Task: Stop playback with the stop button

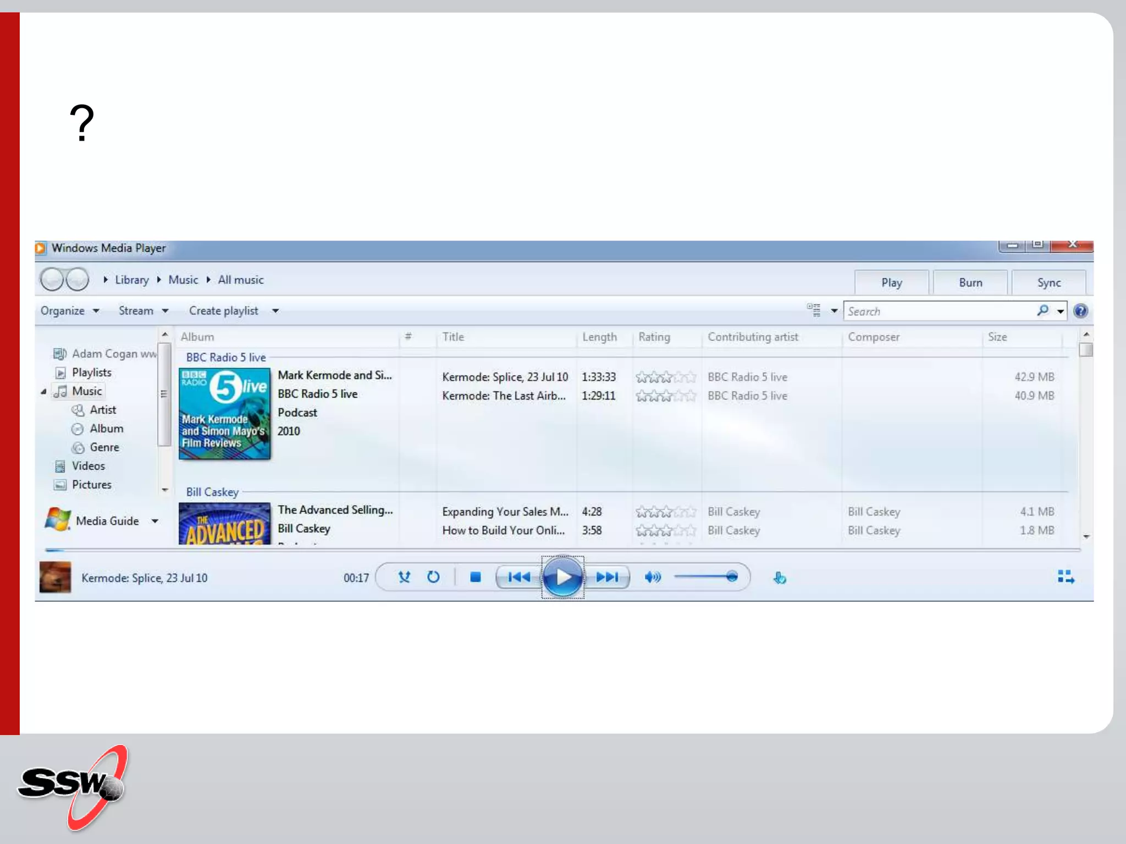Action: coord(476,577)
